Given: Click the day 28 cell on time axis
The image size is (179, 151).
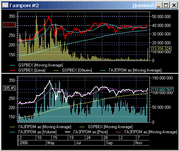Looking at the screenshot, I should [x=110, y=138].
